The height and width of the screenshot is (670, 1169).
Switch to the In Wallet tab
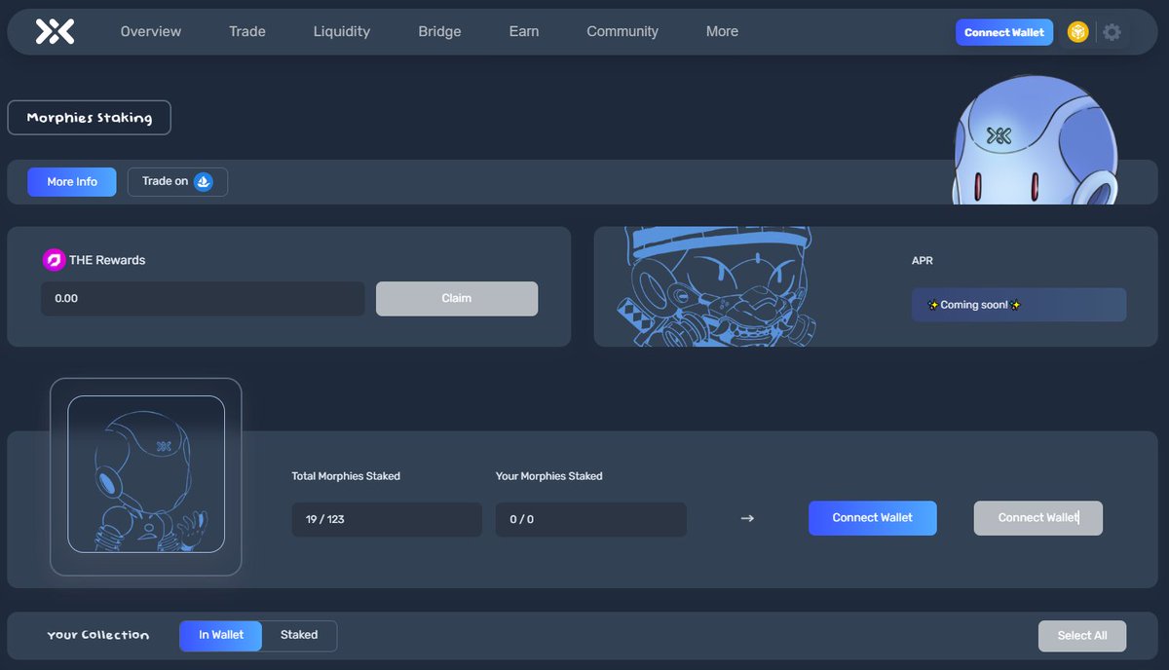[221, 635]
